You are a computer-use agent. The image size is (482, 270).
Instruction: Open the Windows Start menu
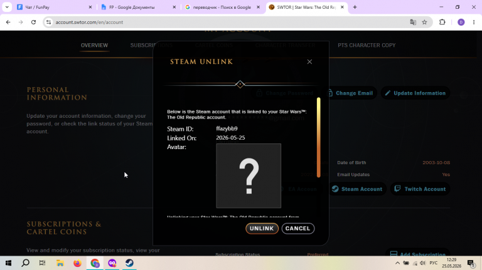tap(8, 263)
